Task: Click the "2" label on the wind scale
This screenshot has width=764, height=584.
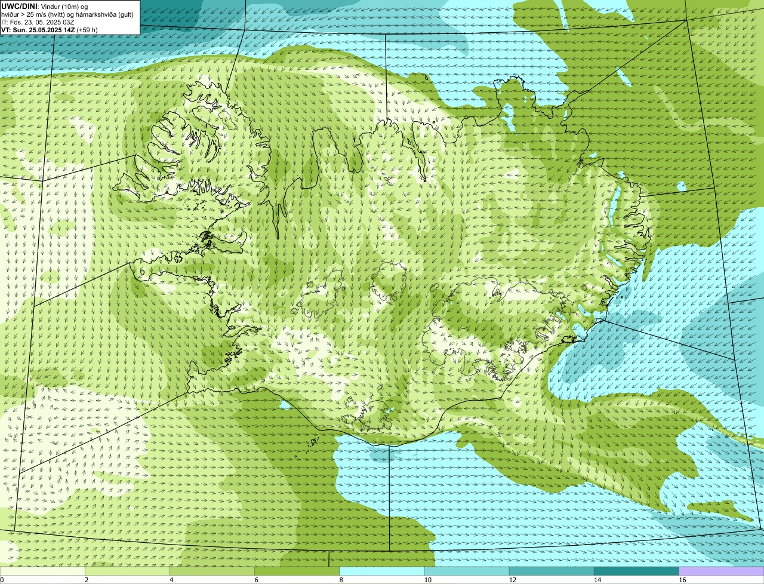Action: pyautogui.click(x=87, y=580)
